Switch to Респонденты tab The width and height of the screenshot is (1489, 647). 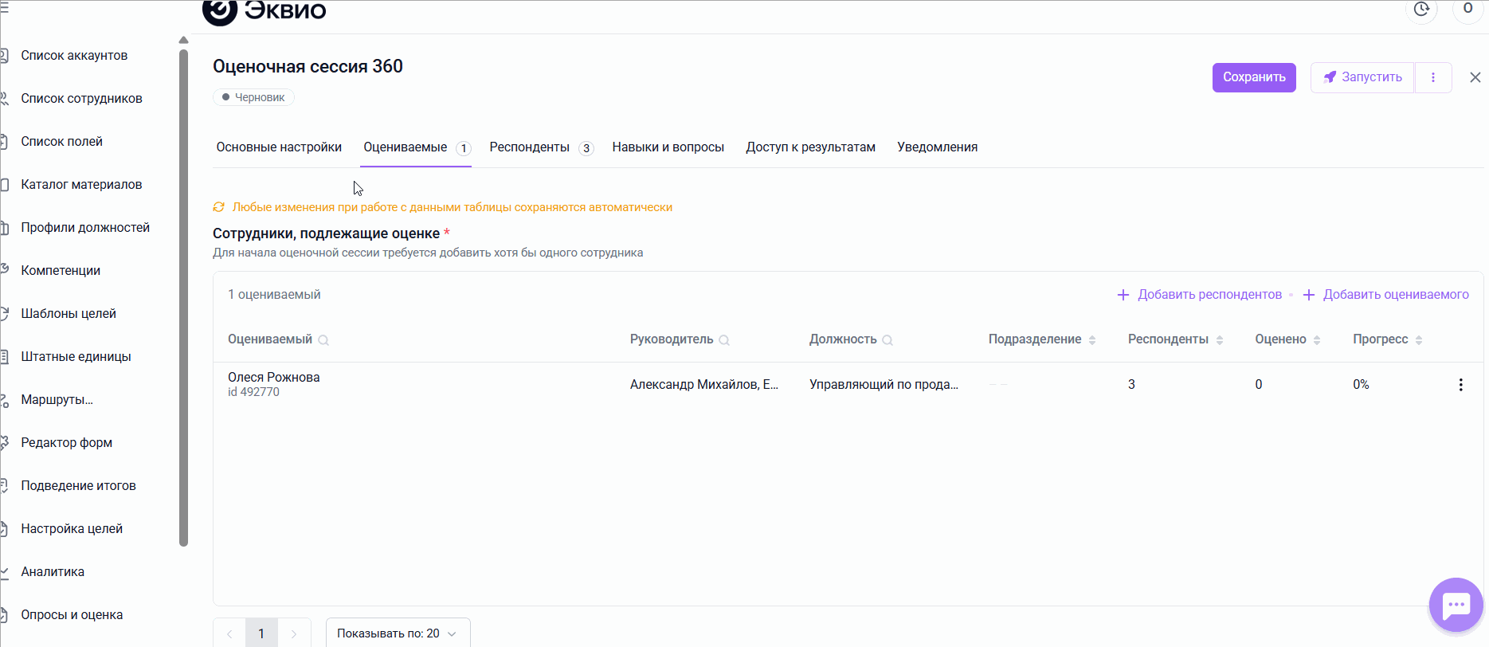(x=541, y=147)
